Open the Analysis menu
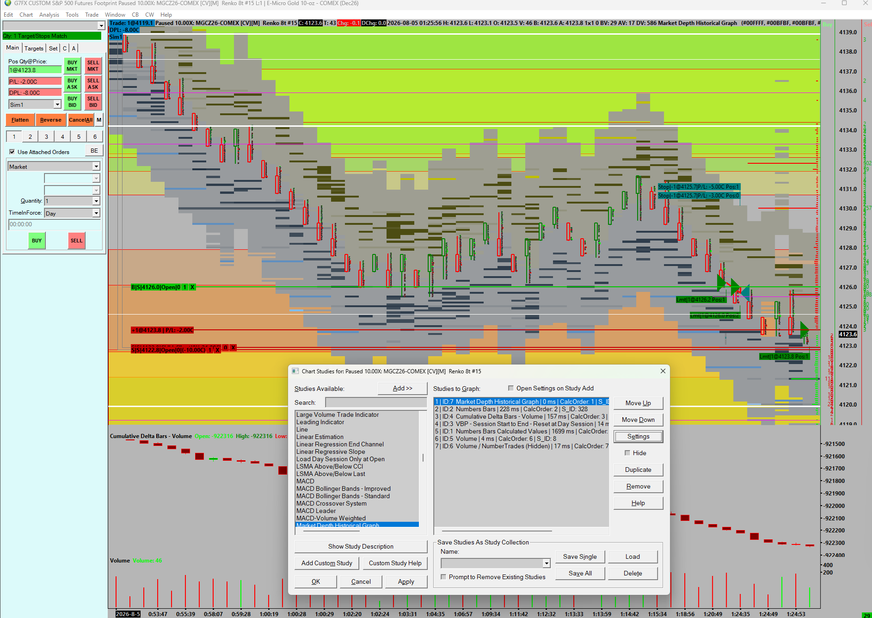Viewport: 872px width, 618px height. click(x=49, y=14)
